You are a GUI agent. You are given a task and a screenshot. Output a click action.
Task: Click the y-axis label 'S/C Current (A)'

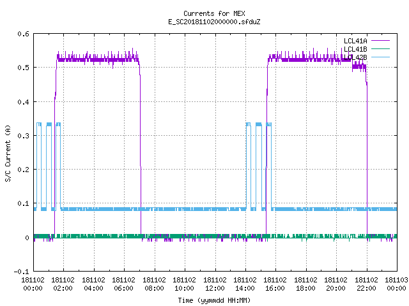[x=8, y=153]
